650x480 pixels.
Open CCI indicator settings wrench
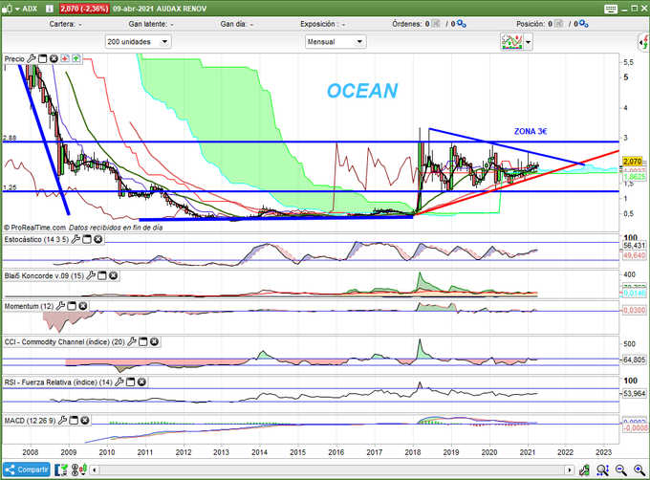point(132,342)
